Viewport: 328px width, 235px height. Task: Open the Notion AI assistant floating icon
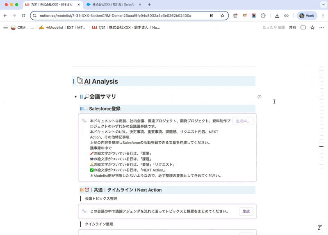point(320,227)
